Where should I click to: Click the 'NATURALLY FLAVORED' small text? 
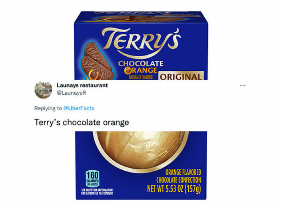point(141,77)
